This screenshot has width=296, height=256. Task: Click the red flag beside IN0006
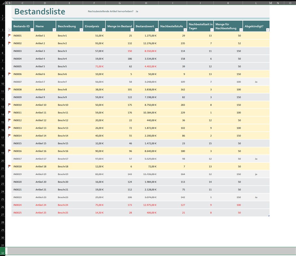pyautogui.click(x=9, y=74)
